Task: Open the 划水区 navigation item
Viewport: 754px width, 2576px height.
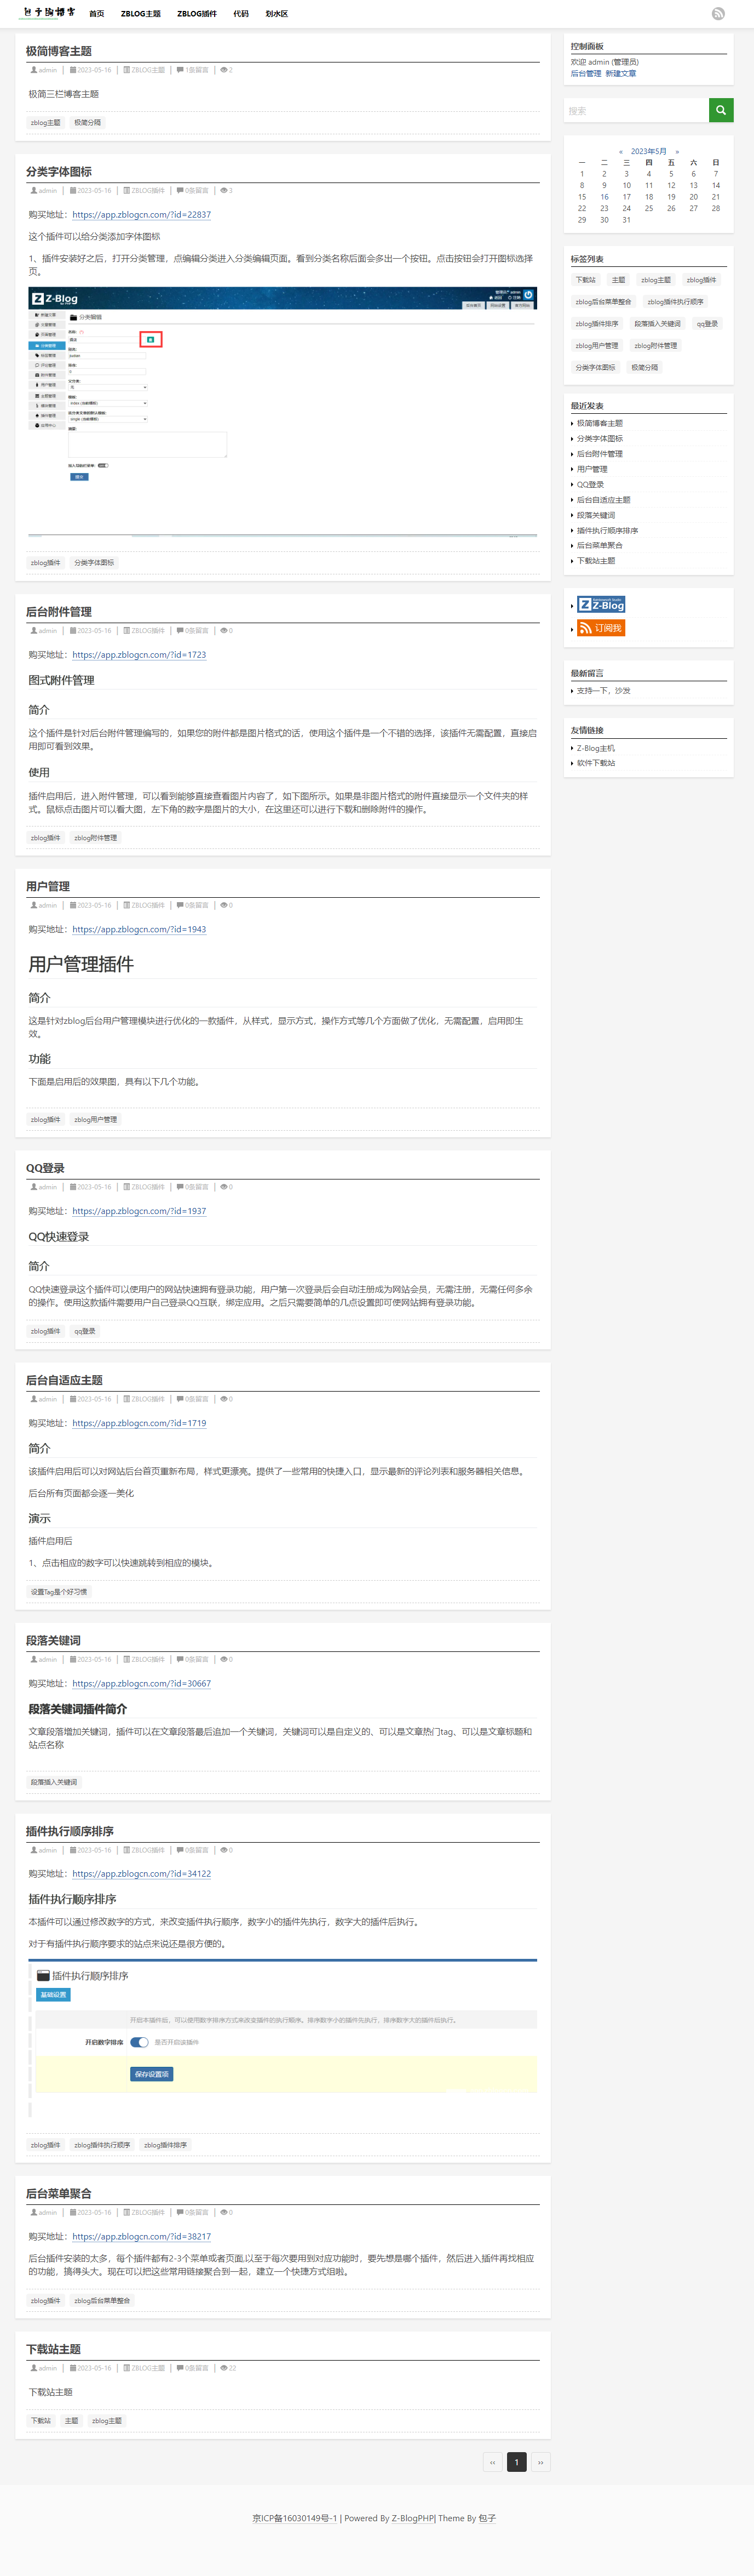Action: (277, 14)
